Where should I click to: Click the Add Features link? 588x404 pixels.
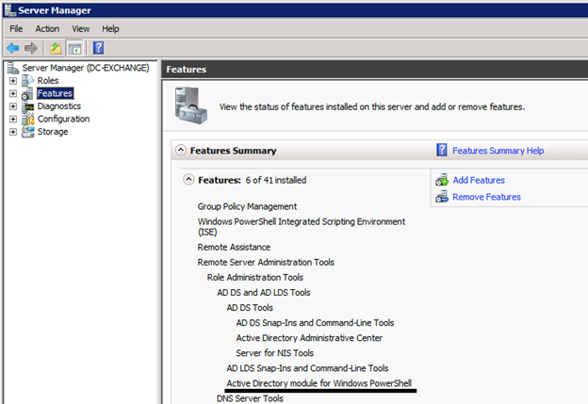[x=479, y=180]
